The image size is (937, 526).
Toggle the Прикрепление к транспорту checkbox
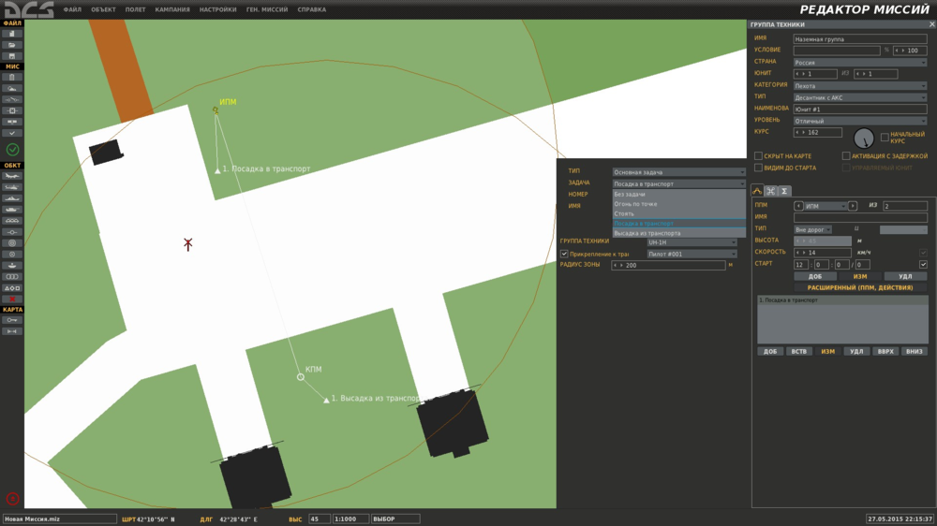coord(564,254)
